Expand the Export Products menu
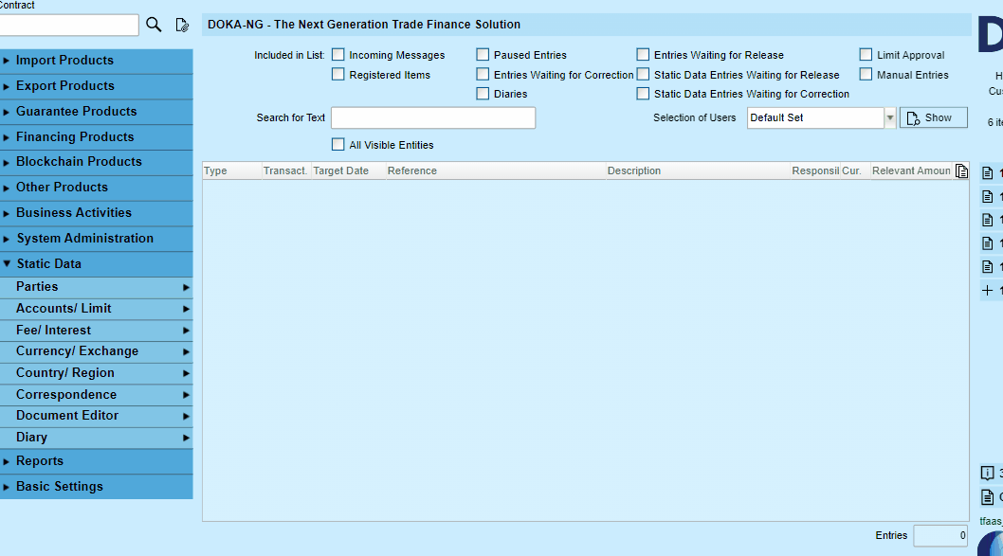 click(96, 86)
